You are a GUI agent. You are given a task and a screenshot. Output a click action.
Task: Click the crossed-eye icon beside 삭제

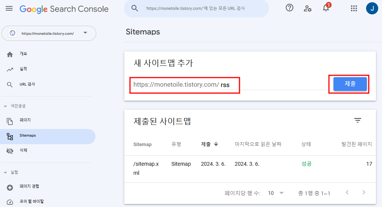pos(10,151)
